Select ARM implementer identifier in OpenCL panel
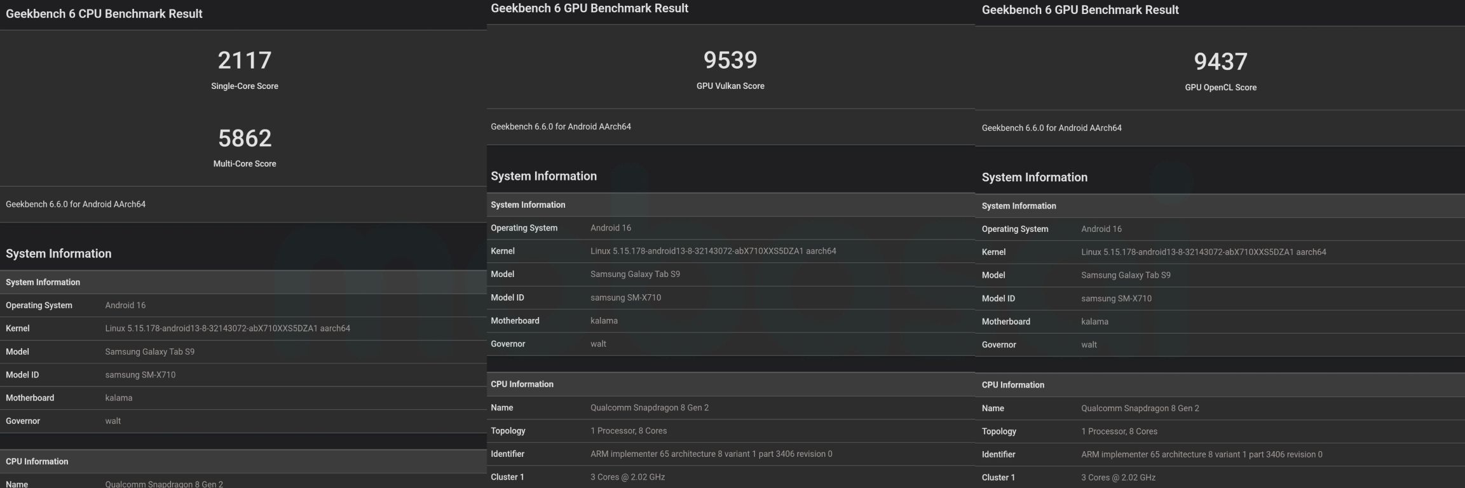Screen dimensions: 1465x488 click(x=1202, y=455)
